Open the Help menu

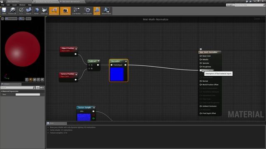click(x=30, y=5)
